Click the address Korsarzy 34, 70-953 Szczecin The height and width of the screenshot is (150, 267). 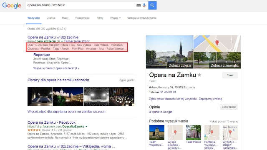pyautogui.click(x=176, y=87)
